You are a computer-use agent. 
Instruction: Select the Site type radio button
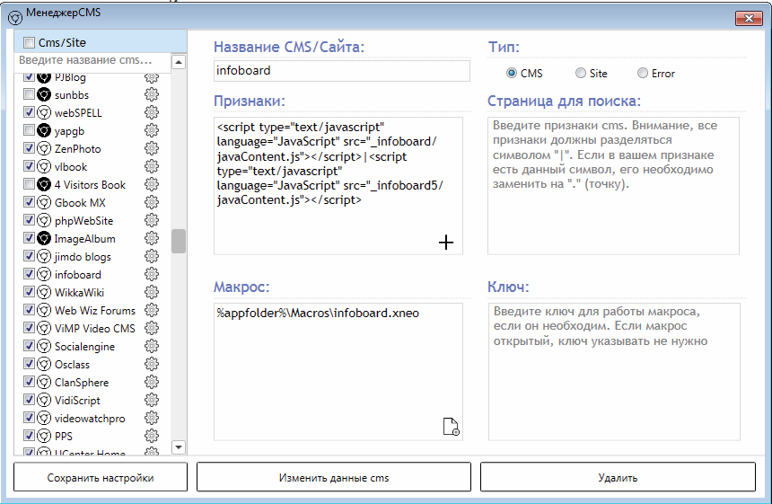click(x=581, y=73)
